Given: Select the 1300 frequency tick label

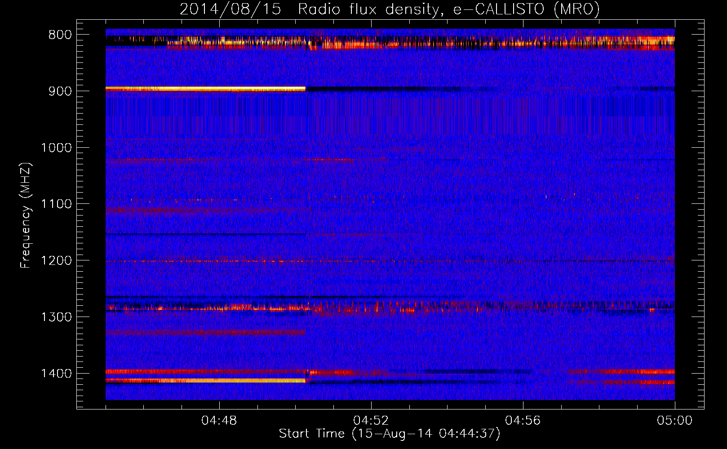Looking at the screenshot, I should (56, 317).
